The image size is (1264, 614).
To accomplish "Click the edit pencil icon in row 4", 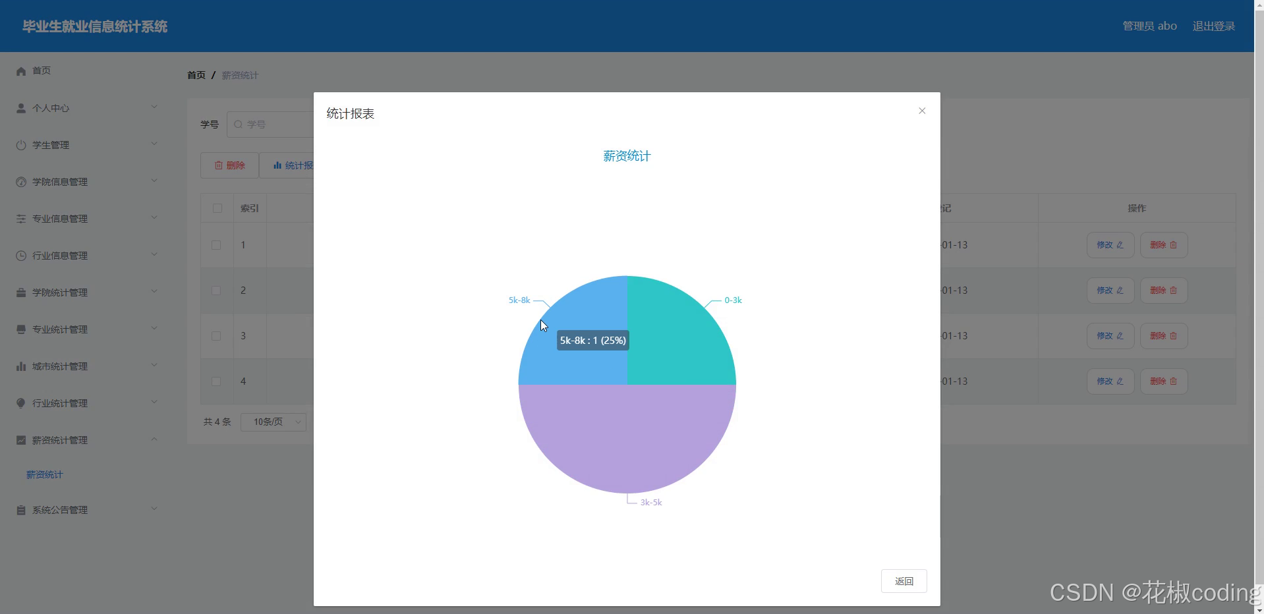I will tap(1120, 381).
